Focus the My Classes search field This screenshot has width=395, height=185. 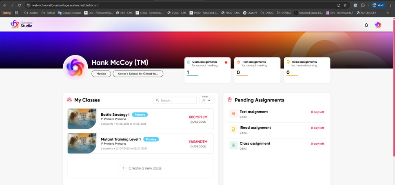[175, 100]
